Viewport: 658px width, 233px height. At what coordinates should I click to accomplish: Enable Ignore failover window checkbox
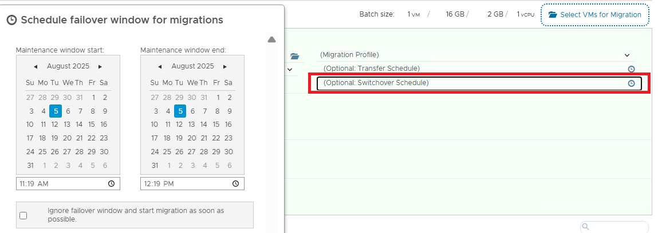[x=23, y=215]
